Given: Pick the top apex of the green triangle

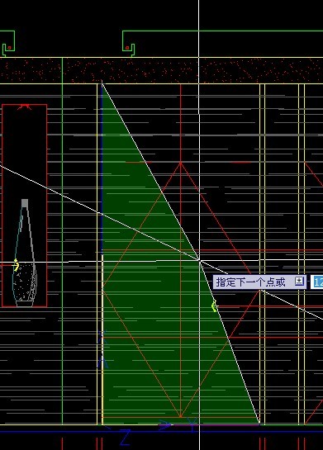Looking at the screenshot, I should [102, 83].
